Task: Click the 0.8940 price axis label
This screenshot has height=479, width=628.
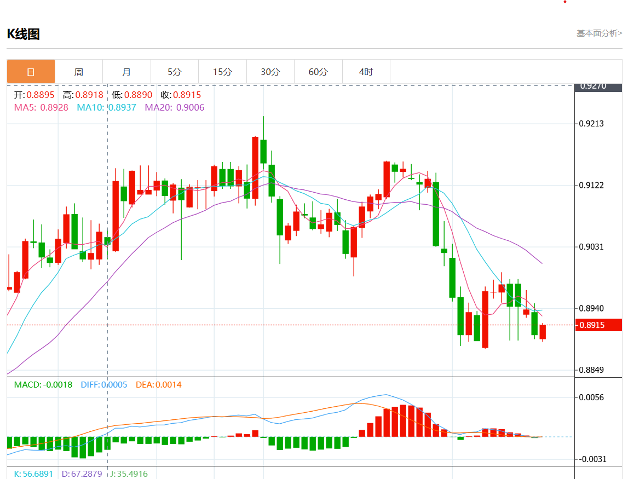Action: [591, 308]
